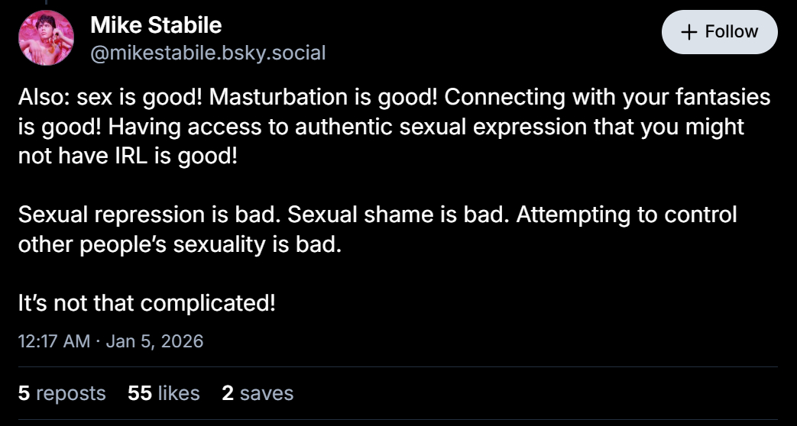Click the "It's not that complicated!" line
This screenshot has width=797, height=426.
tap(147, 303)
